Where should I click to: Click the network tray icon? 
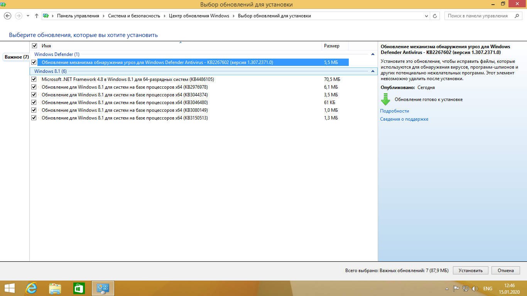[x=466, y=288]
